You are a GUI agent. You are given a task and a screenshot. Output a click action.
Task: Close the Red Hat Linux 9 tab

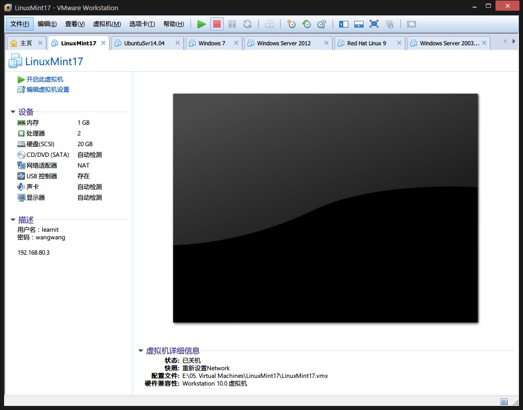click(399, 43)
